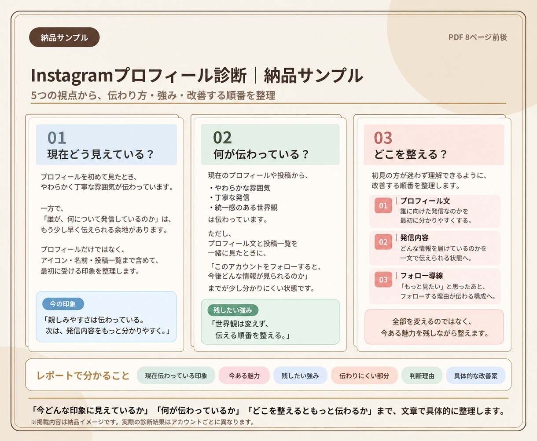537x441 pixels.
Task: Select the 02 何が伝わっている？ card header
Action: 270,145
